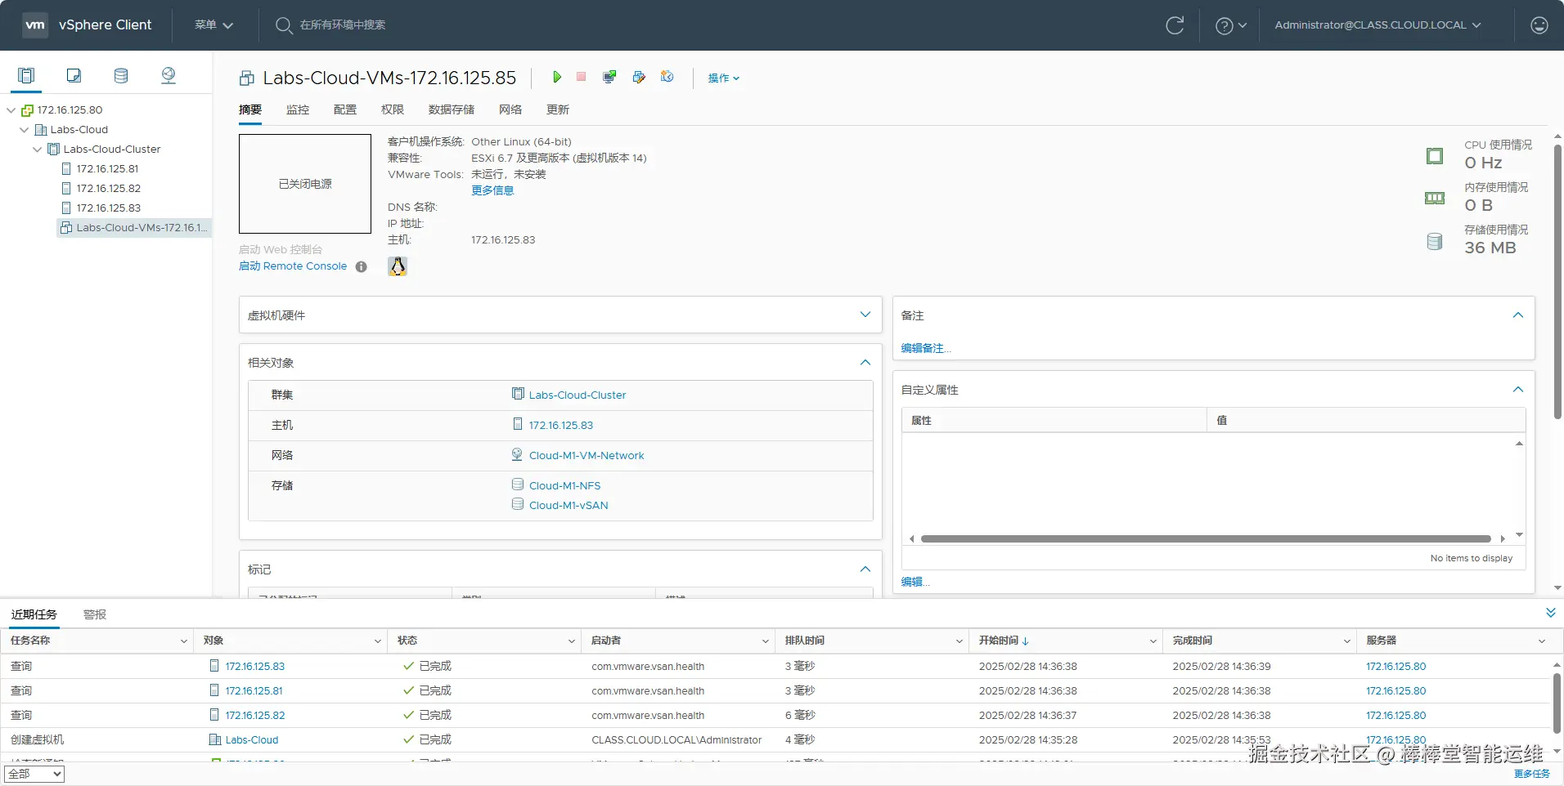Image resolution: width=1564 pixels, height=786 pixels.
Task: Click the memory usage icon
Action: point(1435,199)
